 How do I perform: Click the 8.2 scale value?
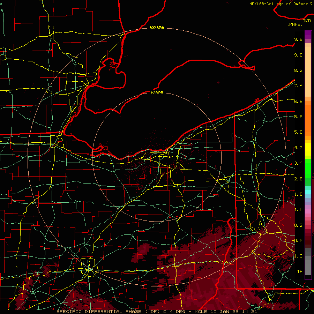298,70
